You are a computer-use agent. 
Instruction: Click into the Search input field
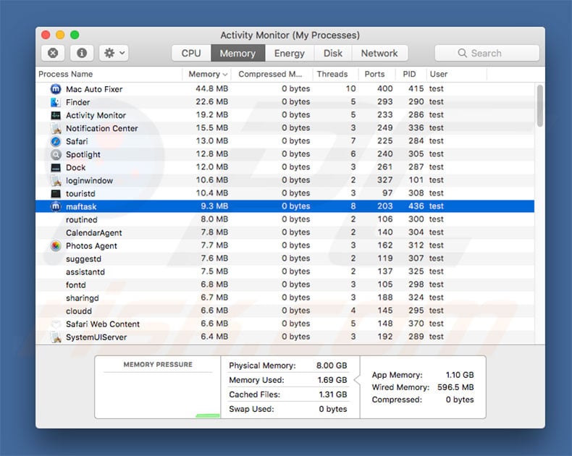tap(487, 54)
